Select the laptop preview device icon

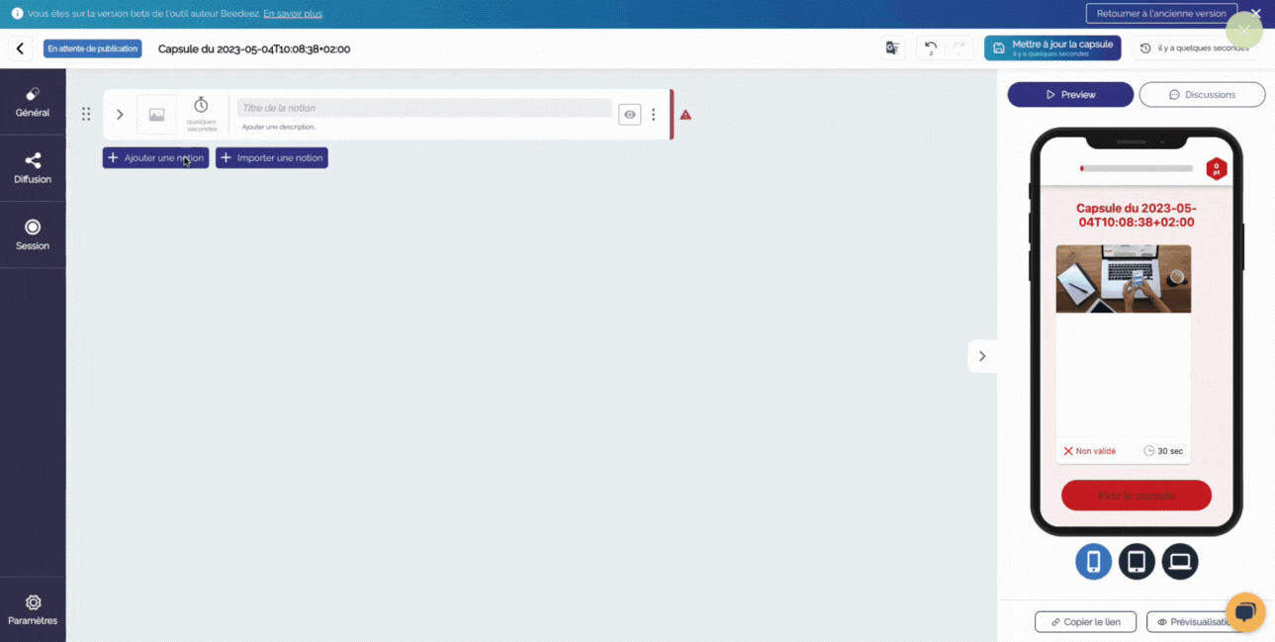[x=1180, y=562]
